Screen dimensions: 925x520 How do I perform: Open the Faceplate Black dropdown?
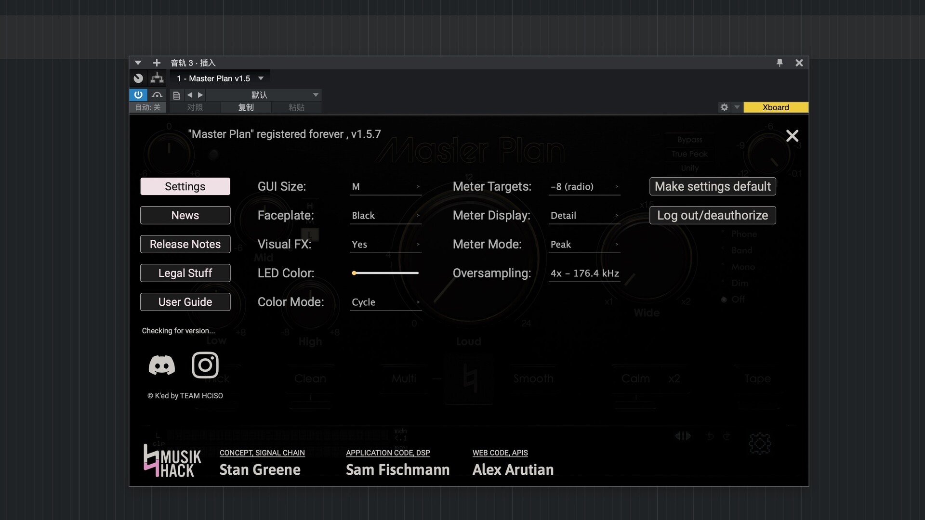point(385,215)
